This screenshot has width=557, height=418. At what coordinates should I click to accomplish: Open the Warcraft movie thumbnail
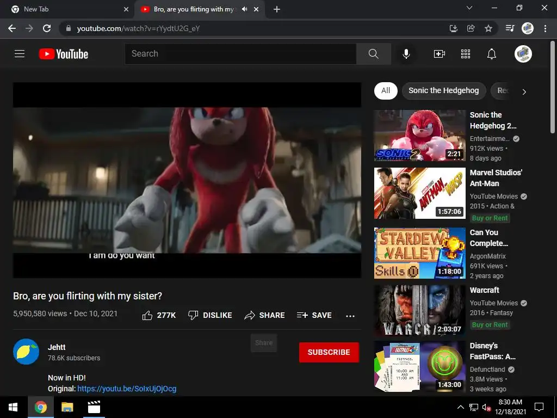tap(419, 311)
